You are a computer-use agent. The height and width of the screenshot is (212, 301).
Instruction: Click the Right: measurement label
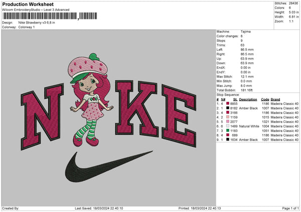click(221, 54)
